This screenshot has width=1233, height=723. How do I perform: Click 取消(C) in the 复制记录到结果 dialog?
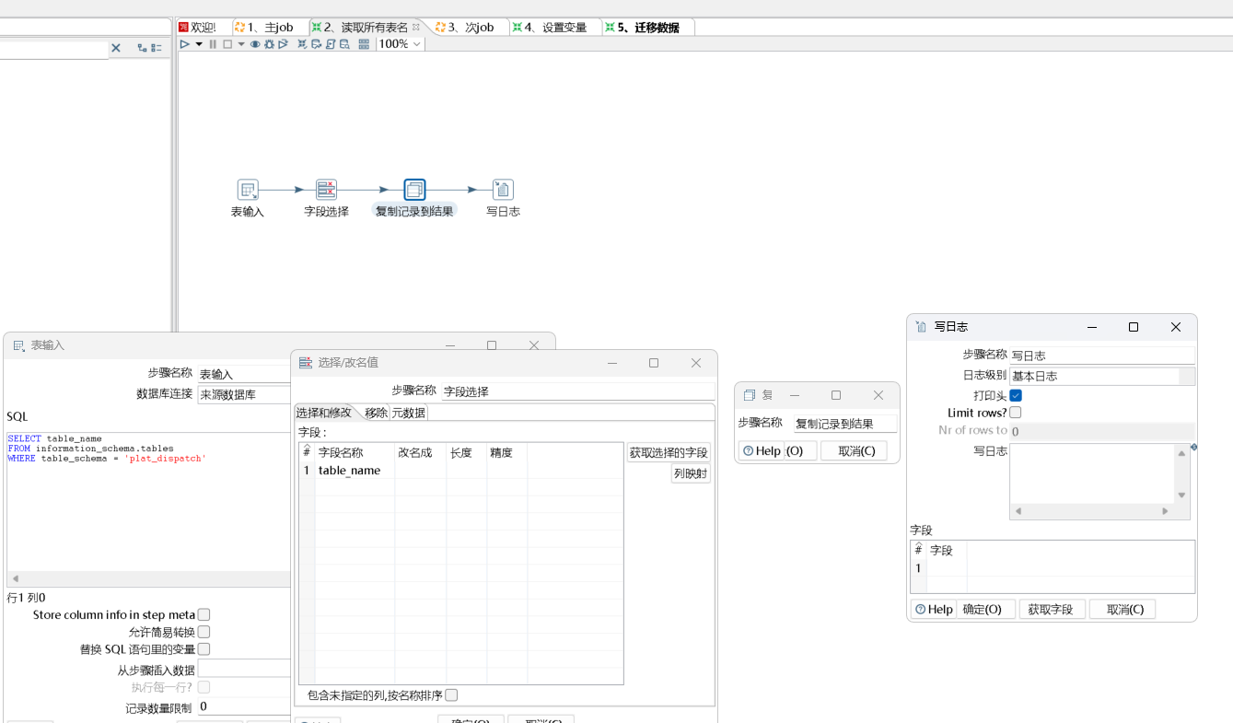coord(855,451)
